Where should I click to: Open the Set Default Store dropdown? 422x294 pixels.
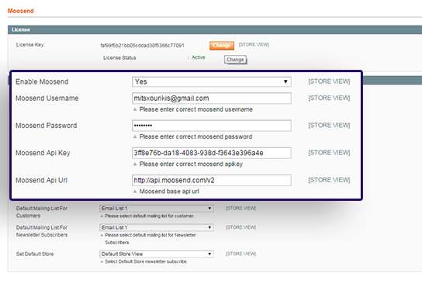tap(157, 254)
